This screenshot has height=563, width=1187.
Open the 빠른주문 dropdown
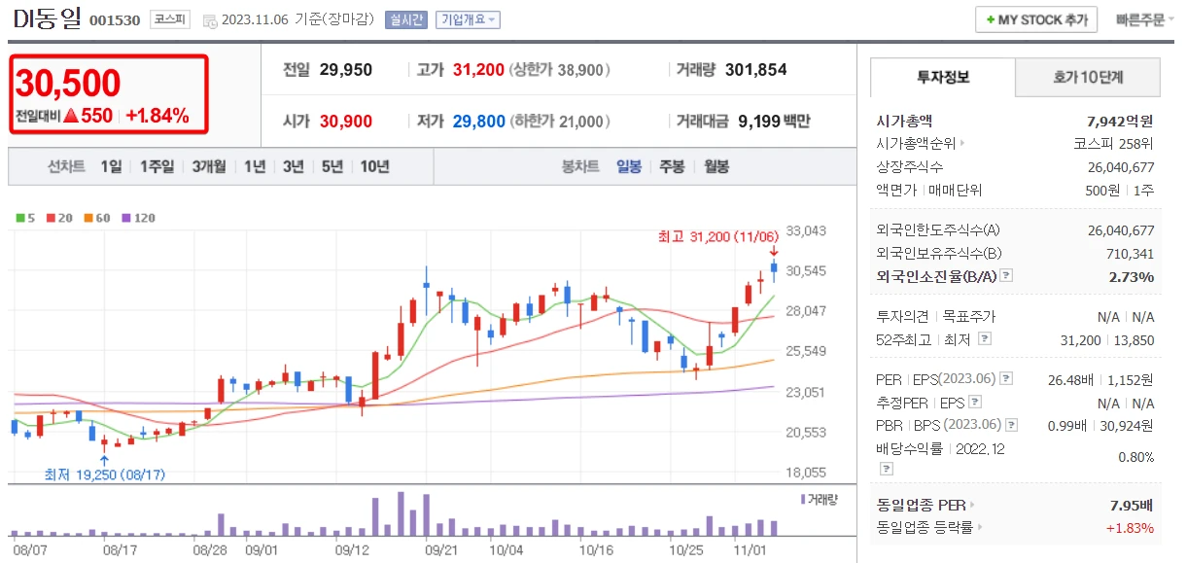click(1143, 18)
